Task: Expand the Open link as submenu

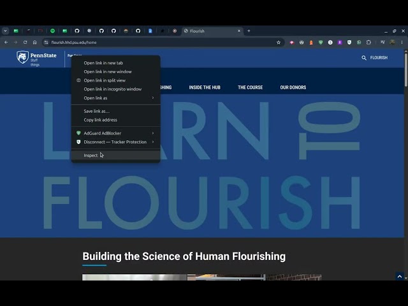Action: [116, 98]
